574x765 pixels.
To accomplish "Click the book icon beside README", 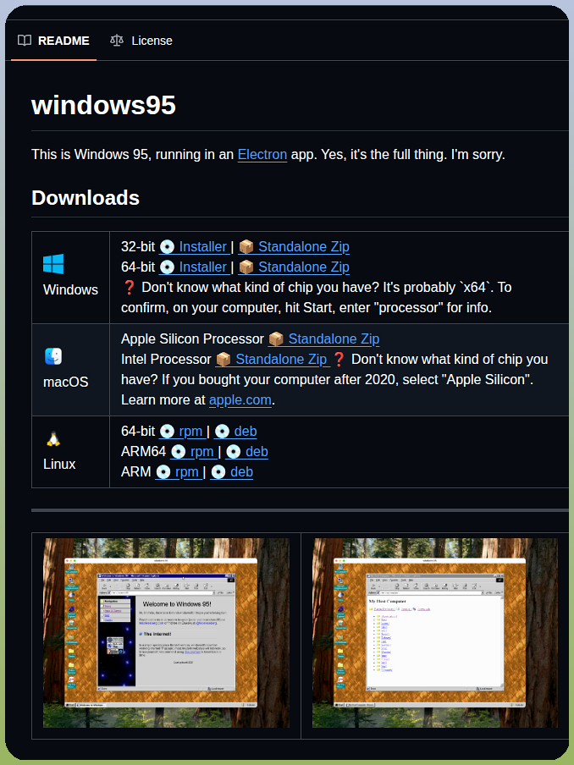I will tap(25, 41).
